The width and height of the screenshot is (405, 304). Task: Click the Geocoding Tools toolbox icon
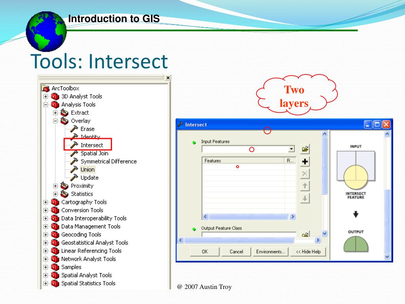(x=55, y=235)
